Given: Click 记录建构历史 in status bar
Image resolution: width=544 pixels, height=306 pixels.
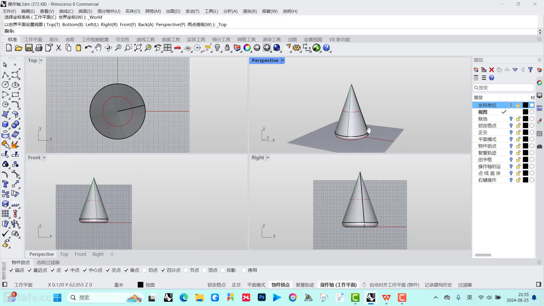Looking at the screenshot, I should coord(438,285).
